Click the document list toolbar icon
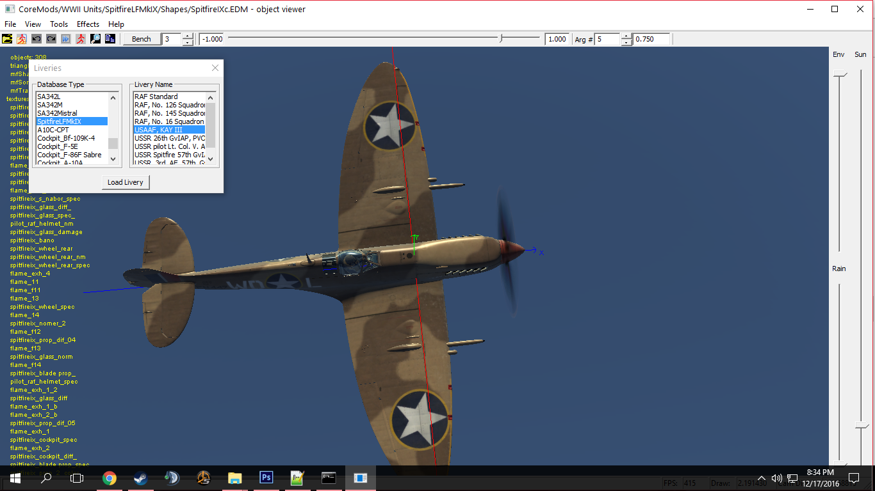Viewport: 875px width, 491px height. coord(110,39)
